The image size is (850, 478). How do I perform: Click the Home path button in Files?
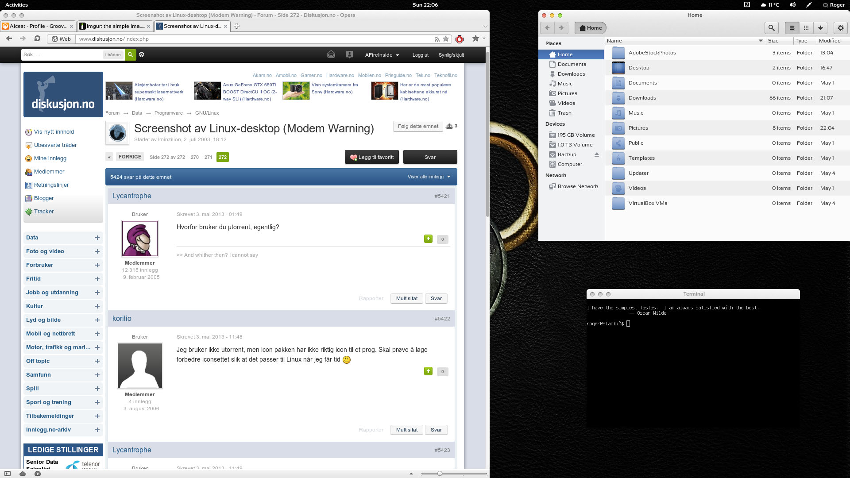pyautogui.click(x=591, y=28)
